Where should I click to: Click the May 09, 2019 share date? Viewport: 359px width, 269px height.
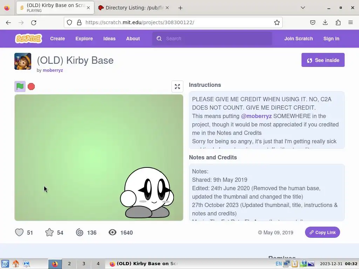click(276, 233)
